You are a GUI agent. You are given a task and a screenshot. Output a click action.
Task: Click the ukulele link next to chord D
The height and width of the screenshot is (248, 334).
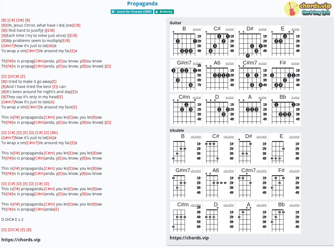[229, 205]
